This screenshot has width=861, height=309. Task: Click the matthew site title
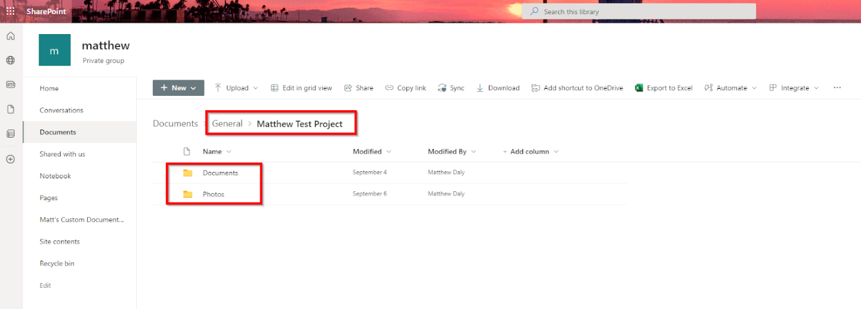pyautogui.click(x=106, y=46)
